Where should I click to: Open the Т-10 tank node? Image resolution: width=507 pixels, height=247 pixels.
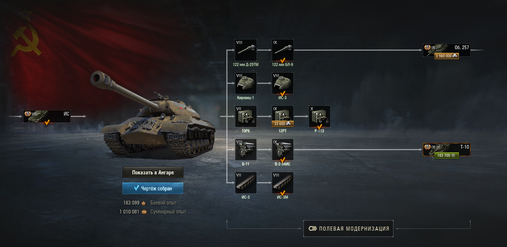447,150
